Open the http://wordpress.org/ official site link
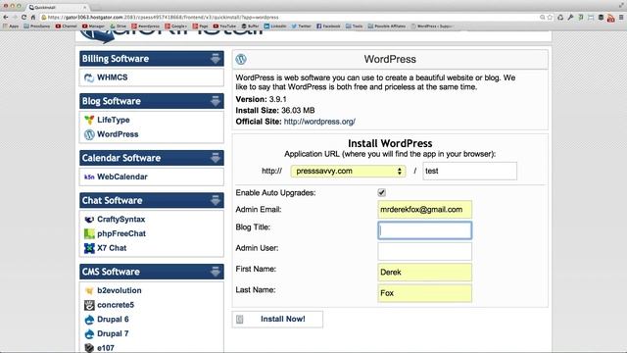Image resolution: width=627 pixels, height=353 pixels. (319, 122)
